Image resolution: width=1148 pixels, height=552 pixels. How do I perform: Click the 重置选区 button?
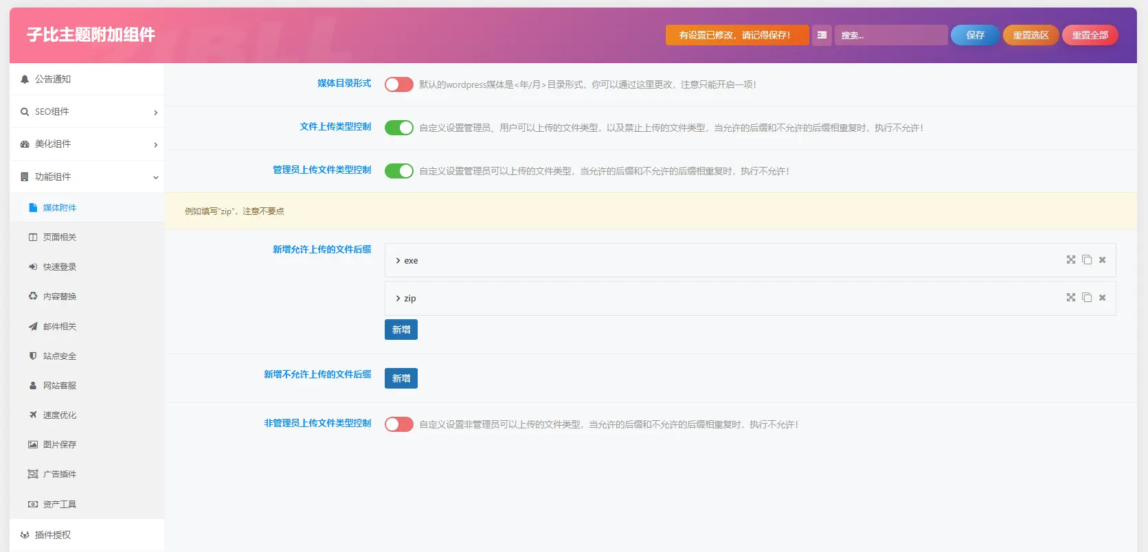coord(1031,35)
